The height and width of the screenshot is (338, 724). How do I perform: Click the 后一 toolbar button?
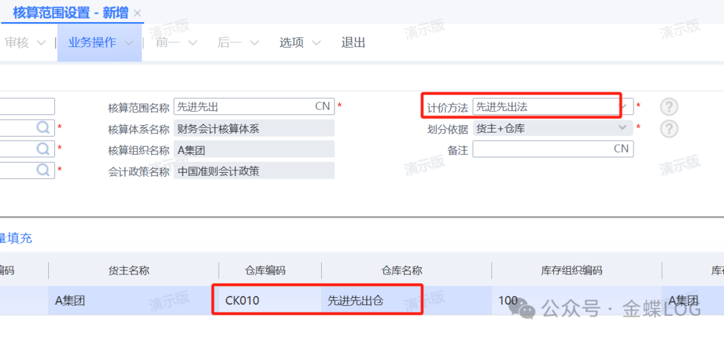pyautogui.click(x=229, y=43)
